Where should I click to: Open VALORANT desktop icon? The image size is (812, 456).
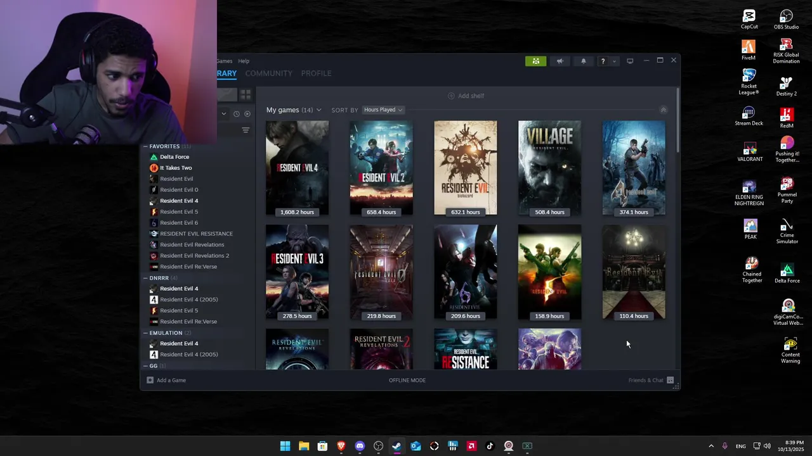(750, 152)
